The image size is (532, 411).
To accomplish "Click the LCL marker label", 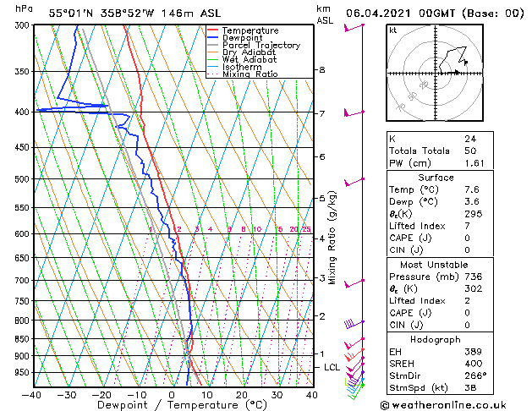I will click(332, 367).
